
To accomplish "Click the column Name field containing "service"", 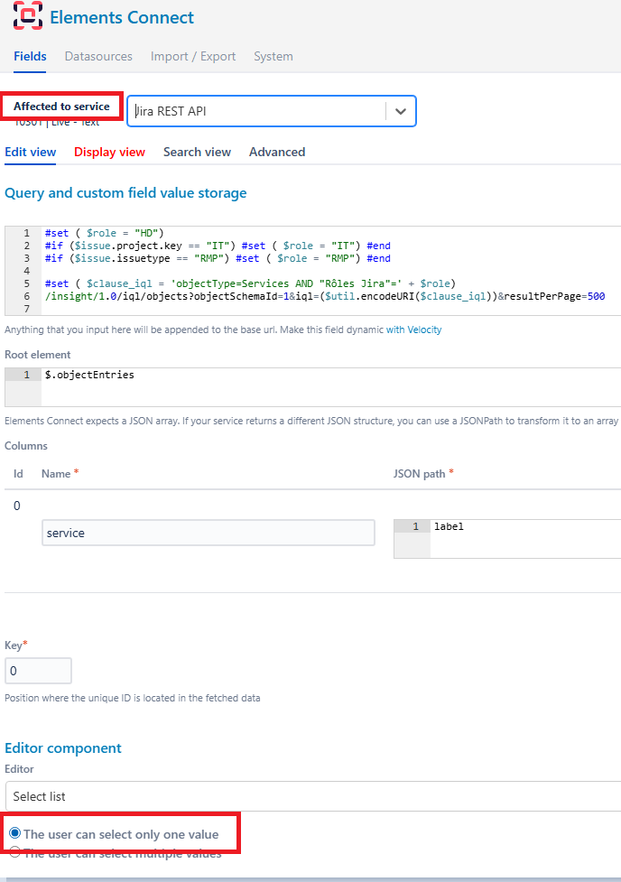I will coord(209,533).
